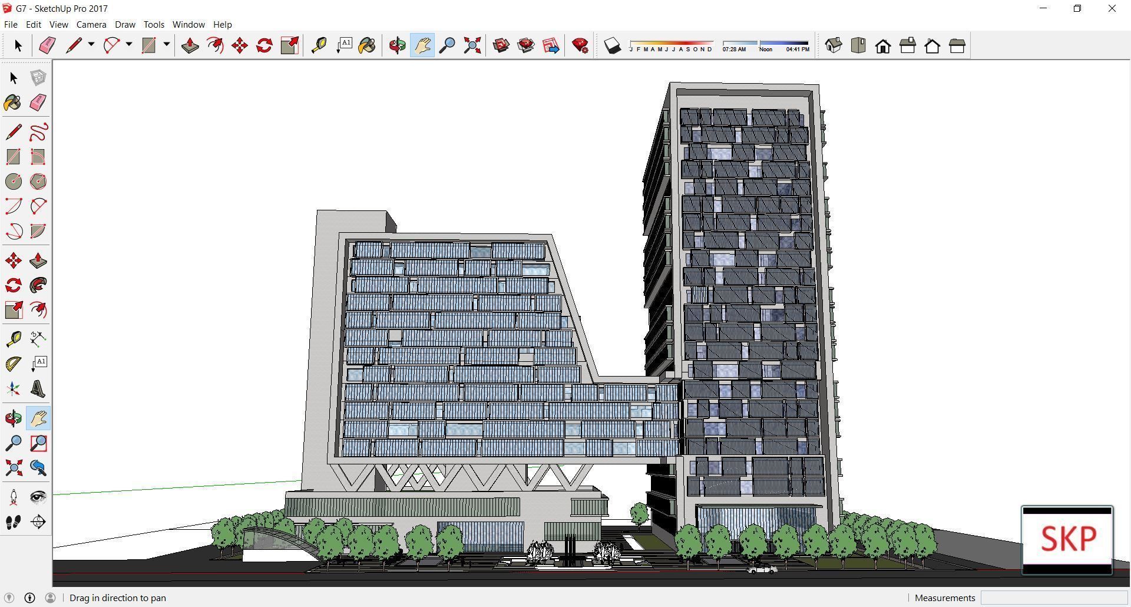
Task: Click the geo-location status bar icon
Action: (x=9, y=598)
